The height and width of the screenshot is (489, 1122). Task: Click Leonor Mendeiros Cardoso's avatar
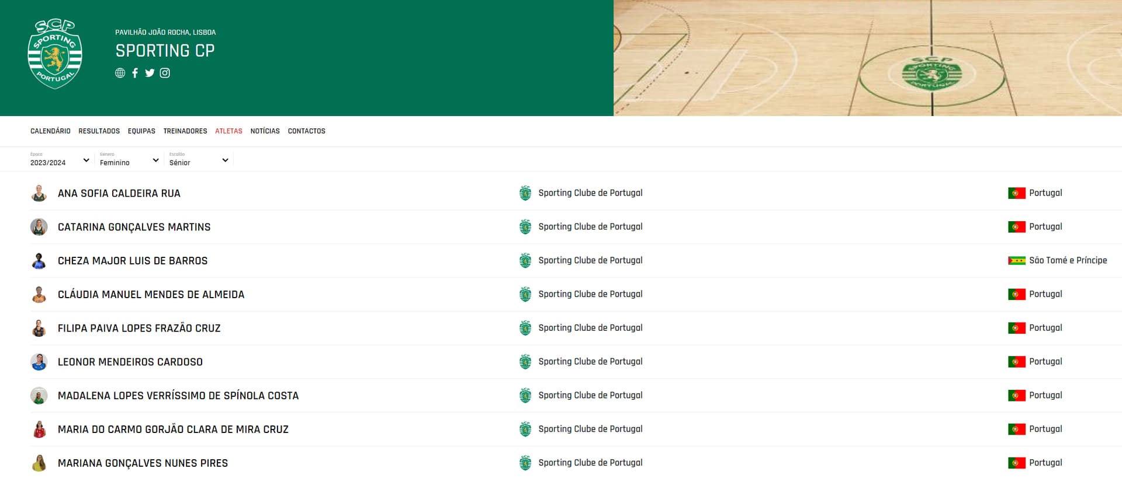39,362
